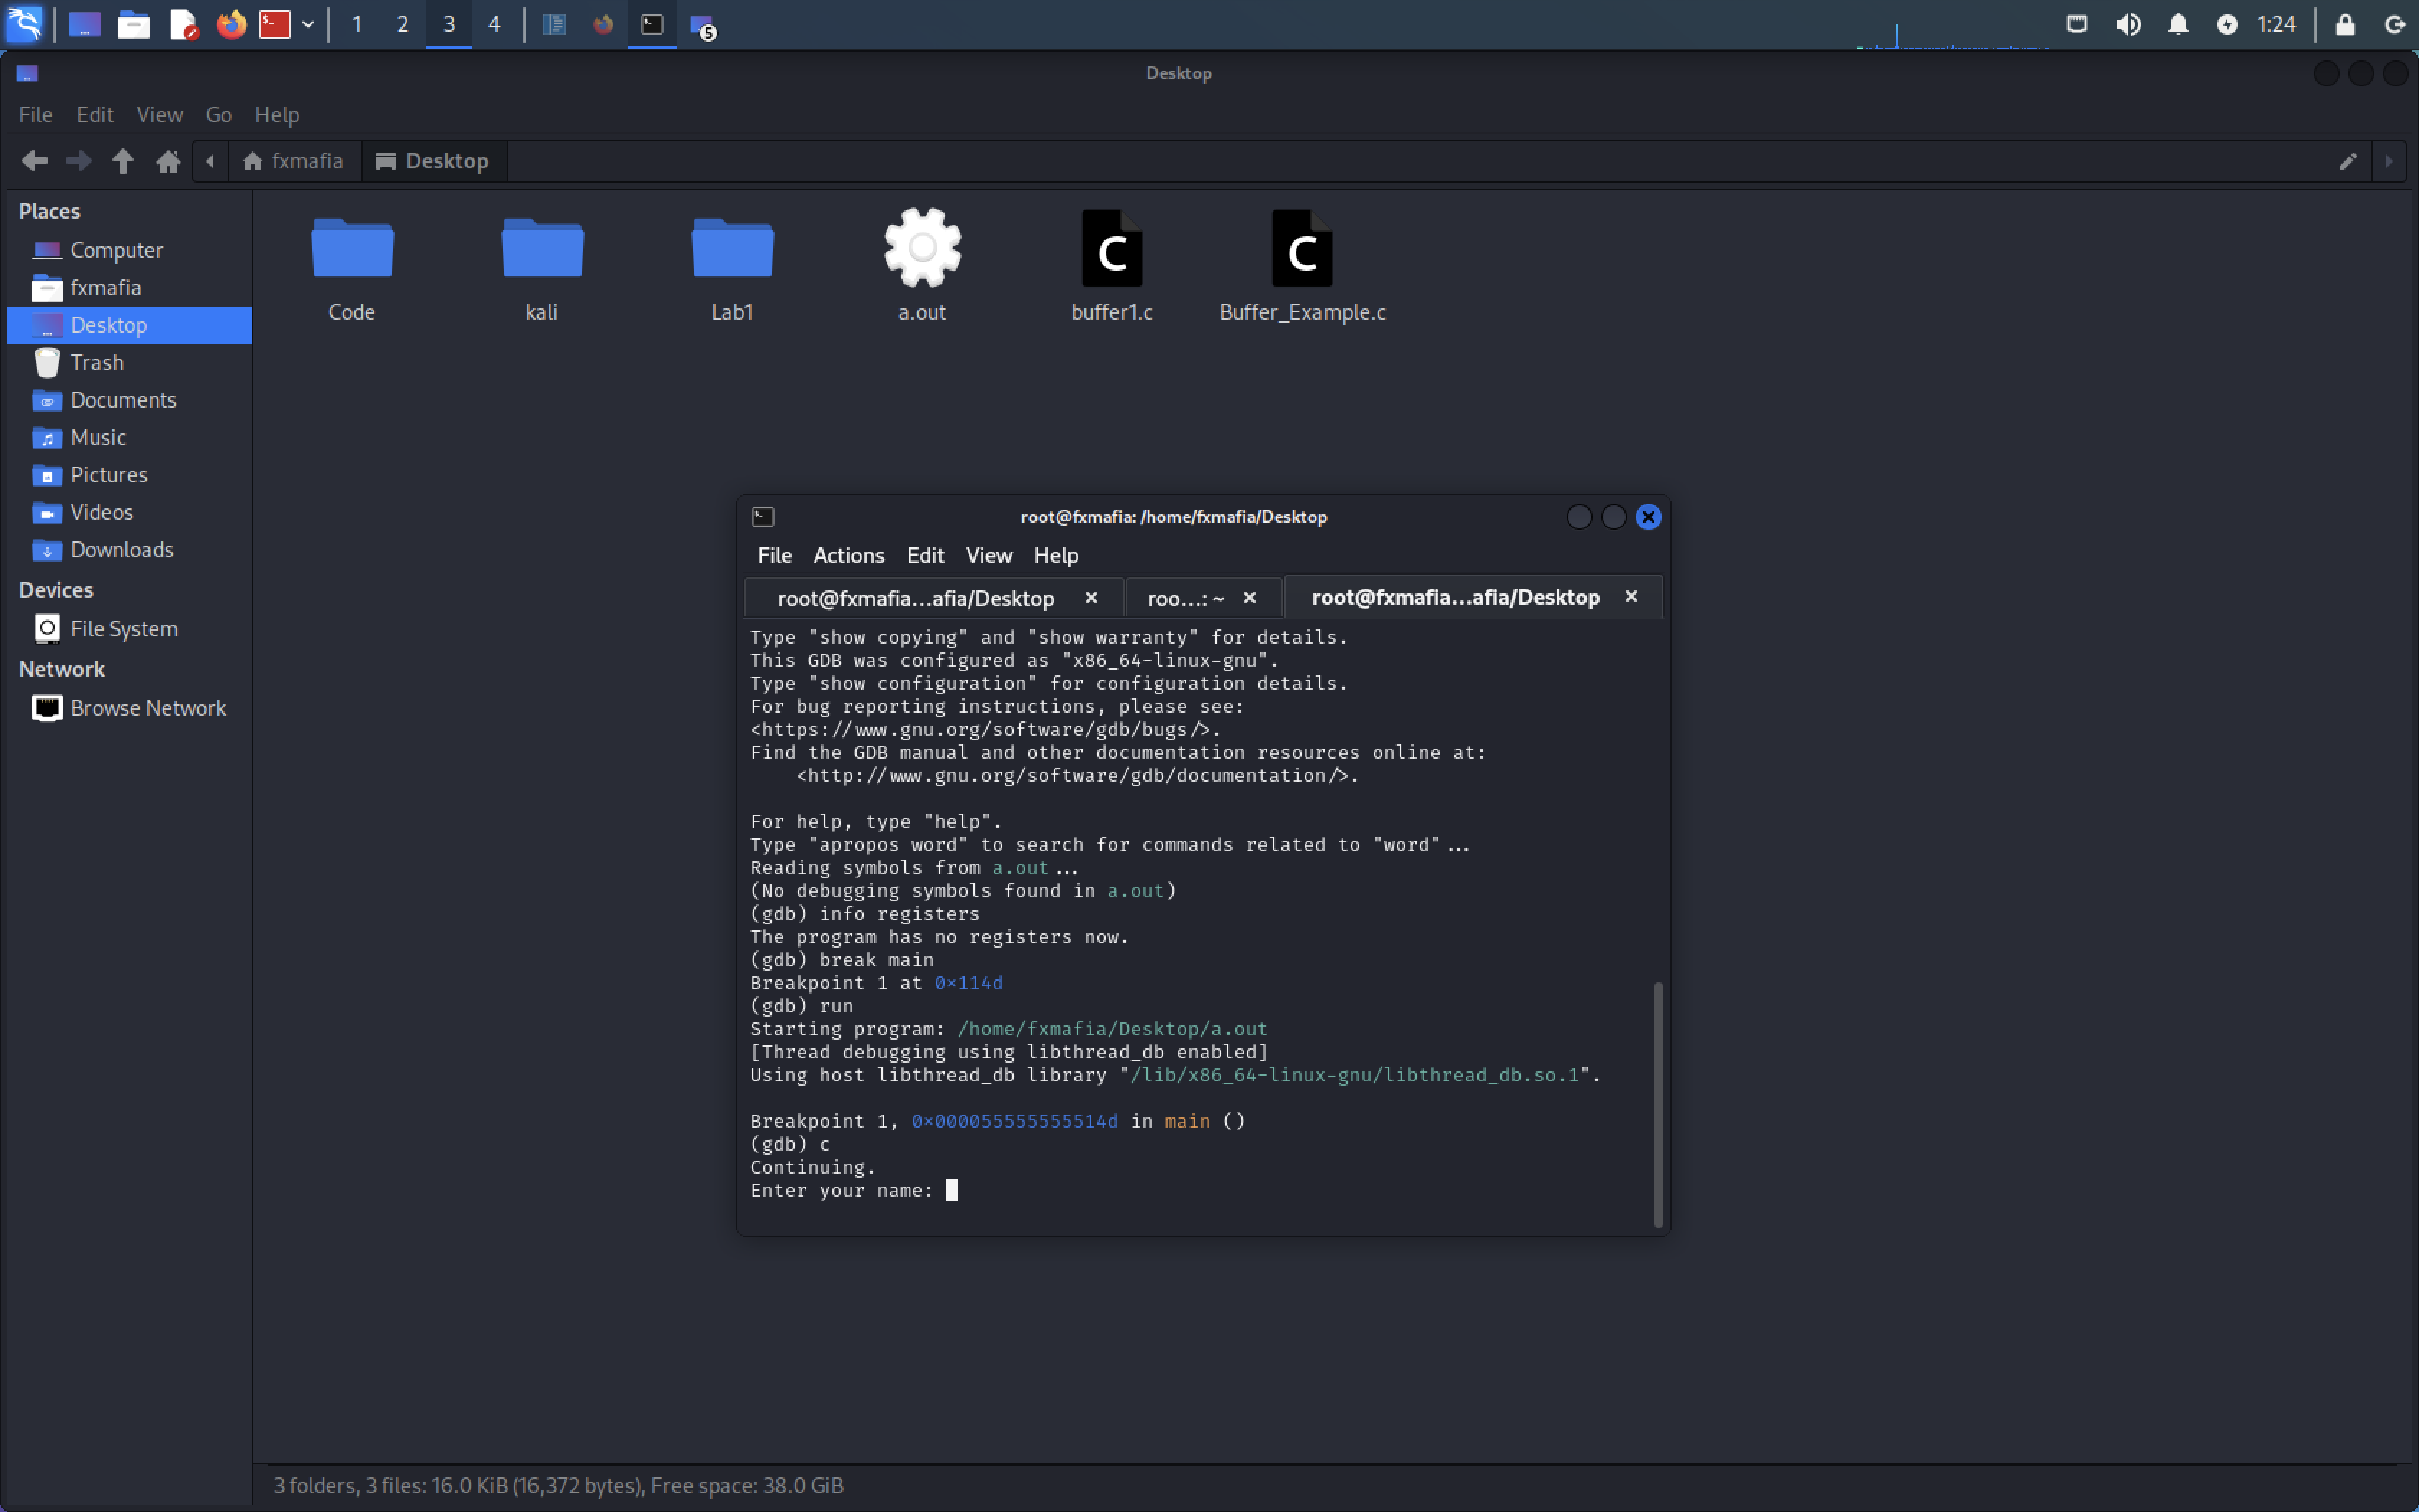Screen dimensions: 2419x1512
Task: Click the file manager title bar window icon
Action: tap(27, 73)
